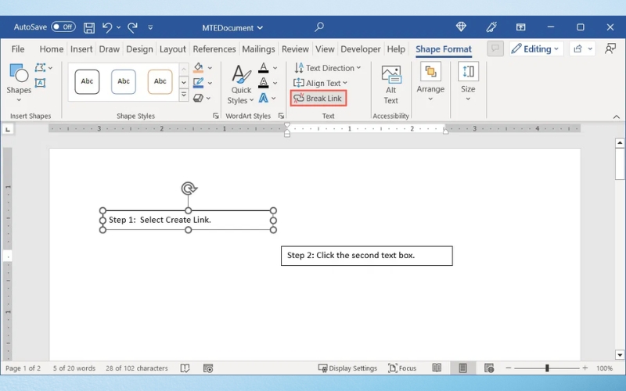626x391 pixels.
Task: Click the zoom slider handle
Action: pyautogui.click(x=547, y=368)
